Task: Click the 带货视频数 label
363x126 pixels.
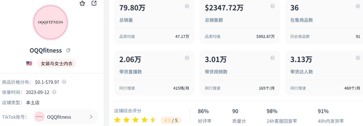Action: 216,72
